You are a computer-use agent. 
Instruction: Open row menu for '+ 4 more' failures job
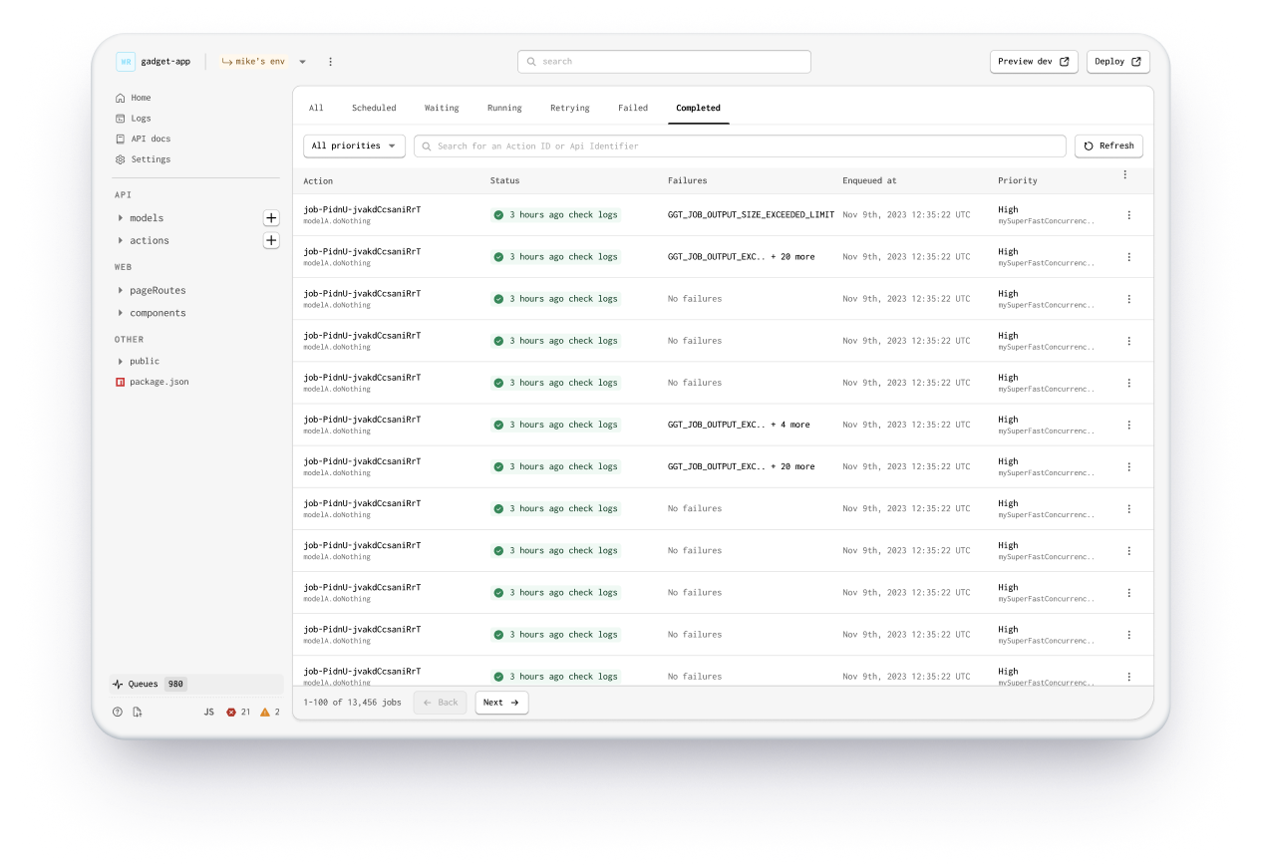(1129, 425)
